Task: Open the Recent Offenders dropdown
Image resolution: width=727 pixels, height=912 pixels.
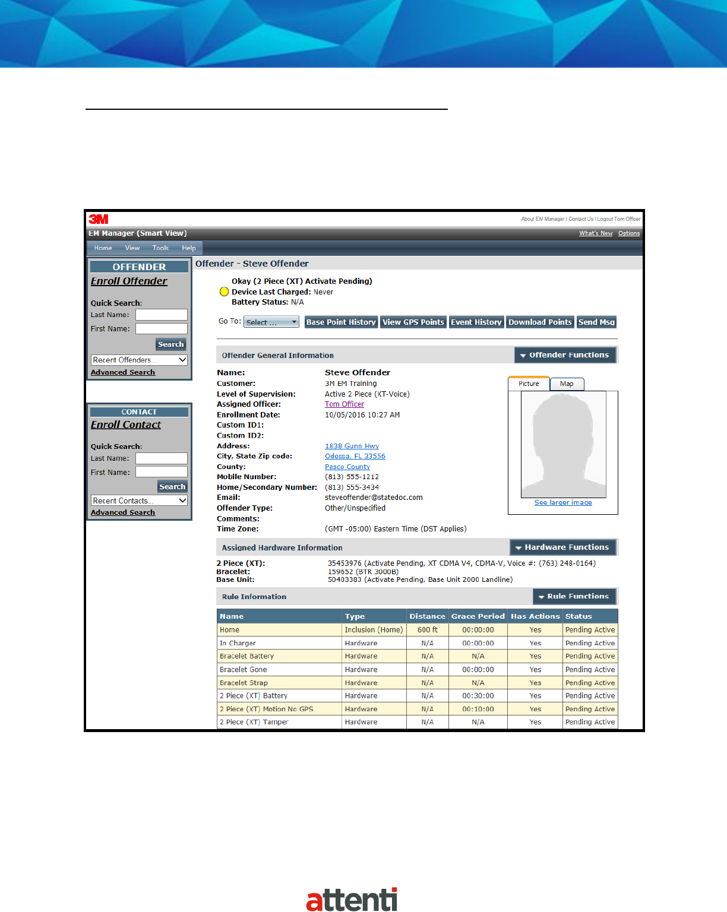Action: (x=140, y=360)
